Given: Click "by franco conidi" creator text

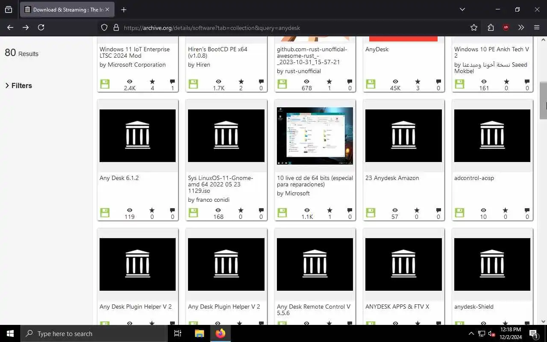Looking at the screenshot, I should pos(209,200).
